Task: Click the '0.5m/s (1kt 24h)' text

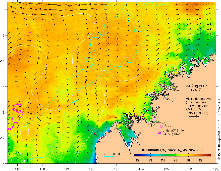Action: [197, 113]
